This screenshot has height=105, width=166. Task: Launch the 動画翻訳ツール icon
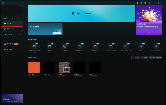pyautogui.click(x=80, y=46)
